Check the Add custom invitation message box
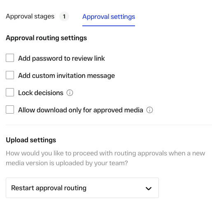The image size is (212, 212). click(10, 75)
